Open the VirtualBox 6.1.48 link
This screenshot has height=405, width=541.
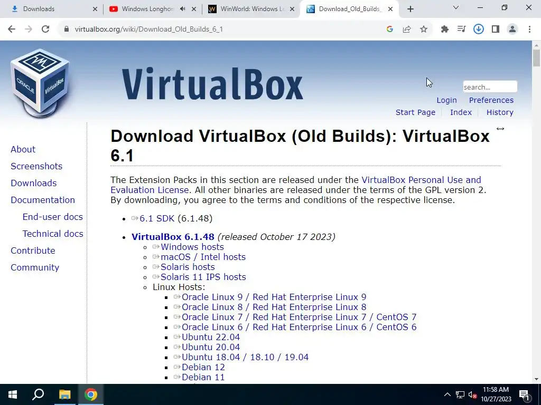173,237
